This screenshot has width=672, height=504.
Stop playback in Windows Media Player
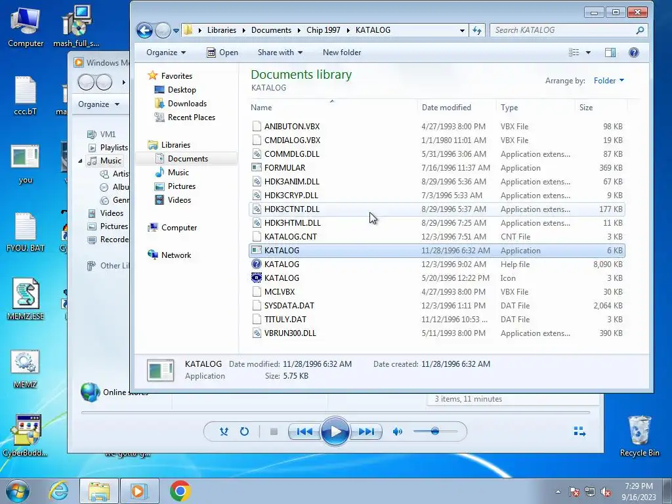tap(274, 432)
